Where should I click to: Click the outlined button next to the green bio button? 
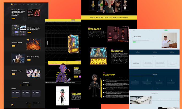138,42
